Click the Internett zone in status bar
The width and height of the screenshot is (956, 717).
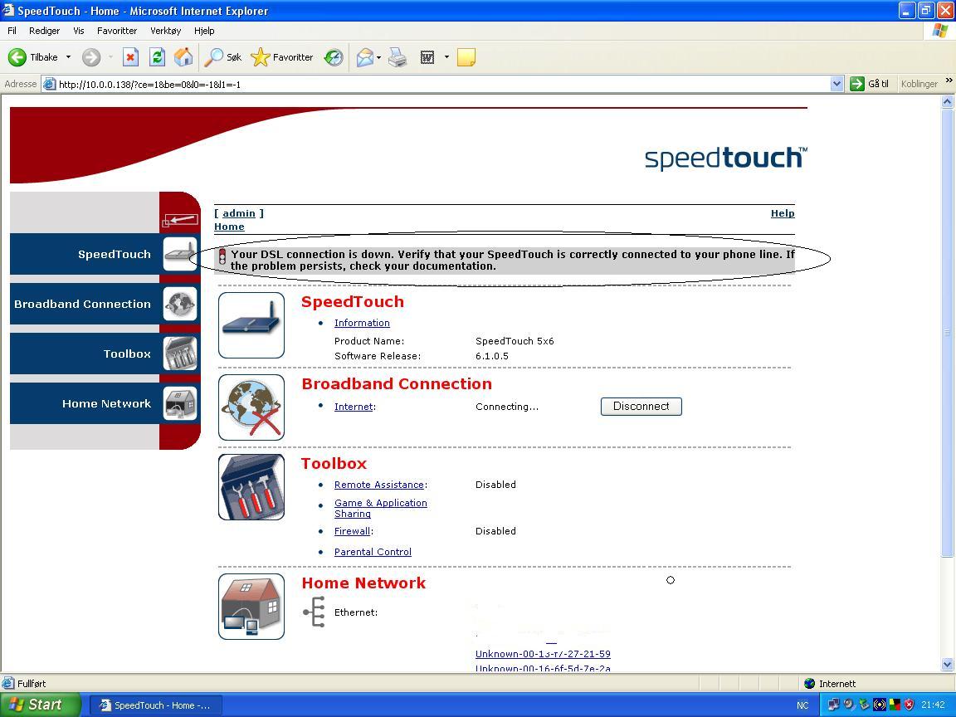830,684
